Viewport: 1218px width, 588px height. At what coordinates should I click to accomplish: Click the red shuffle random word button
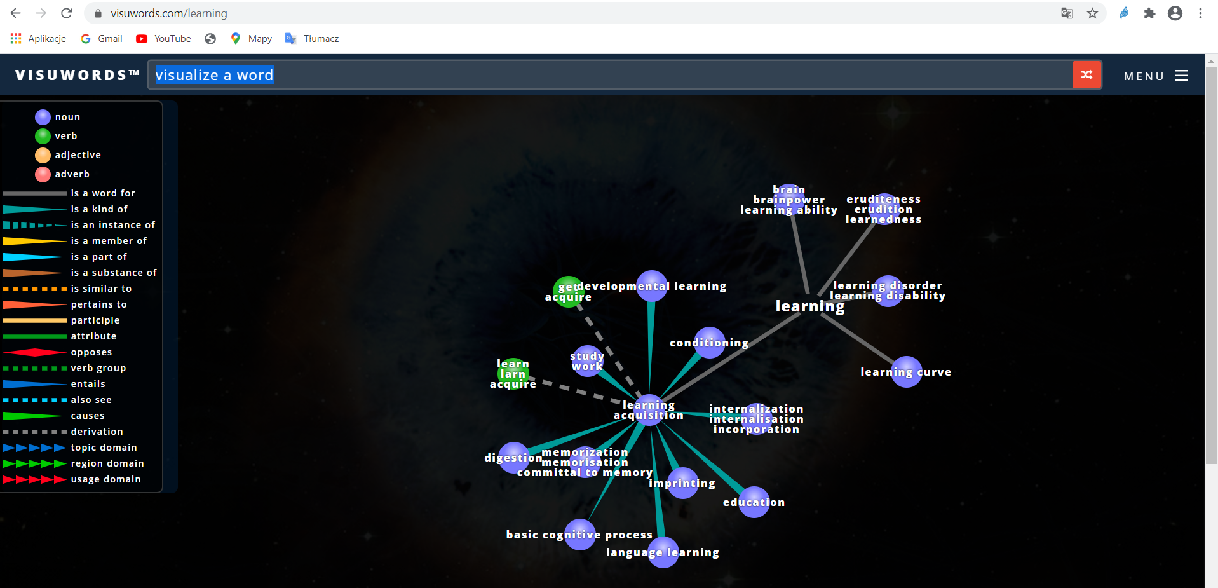(x=1086, y=75)
